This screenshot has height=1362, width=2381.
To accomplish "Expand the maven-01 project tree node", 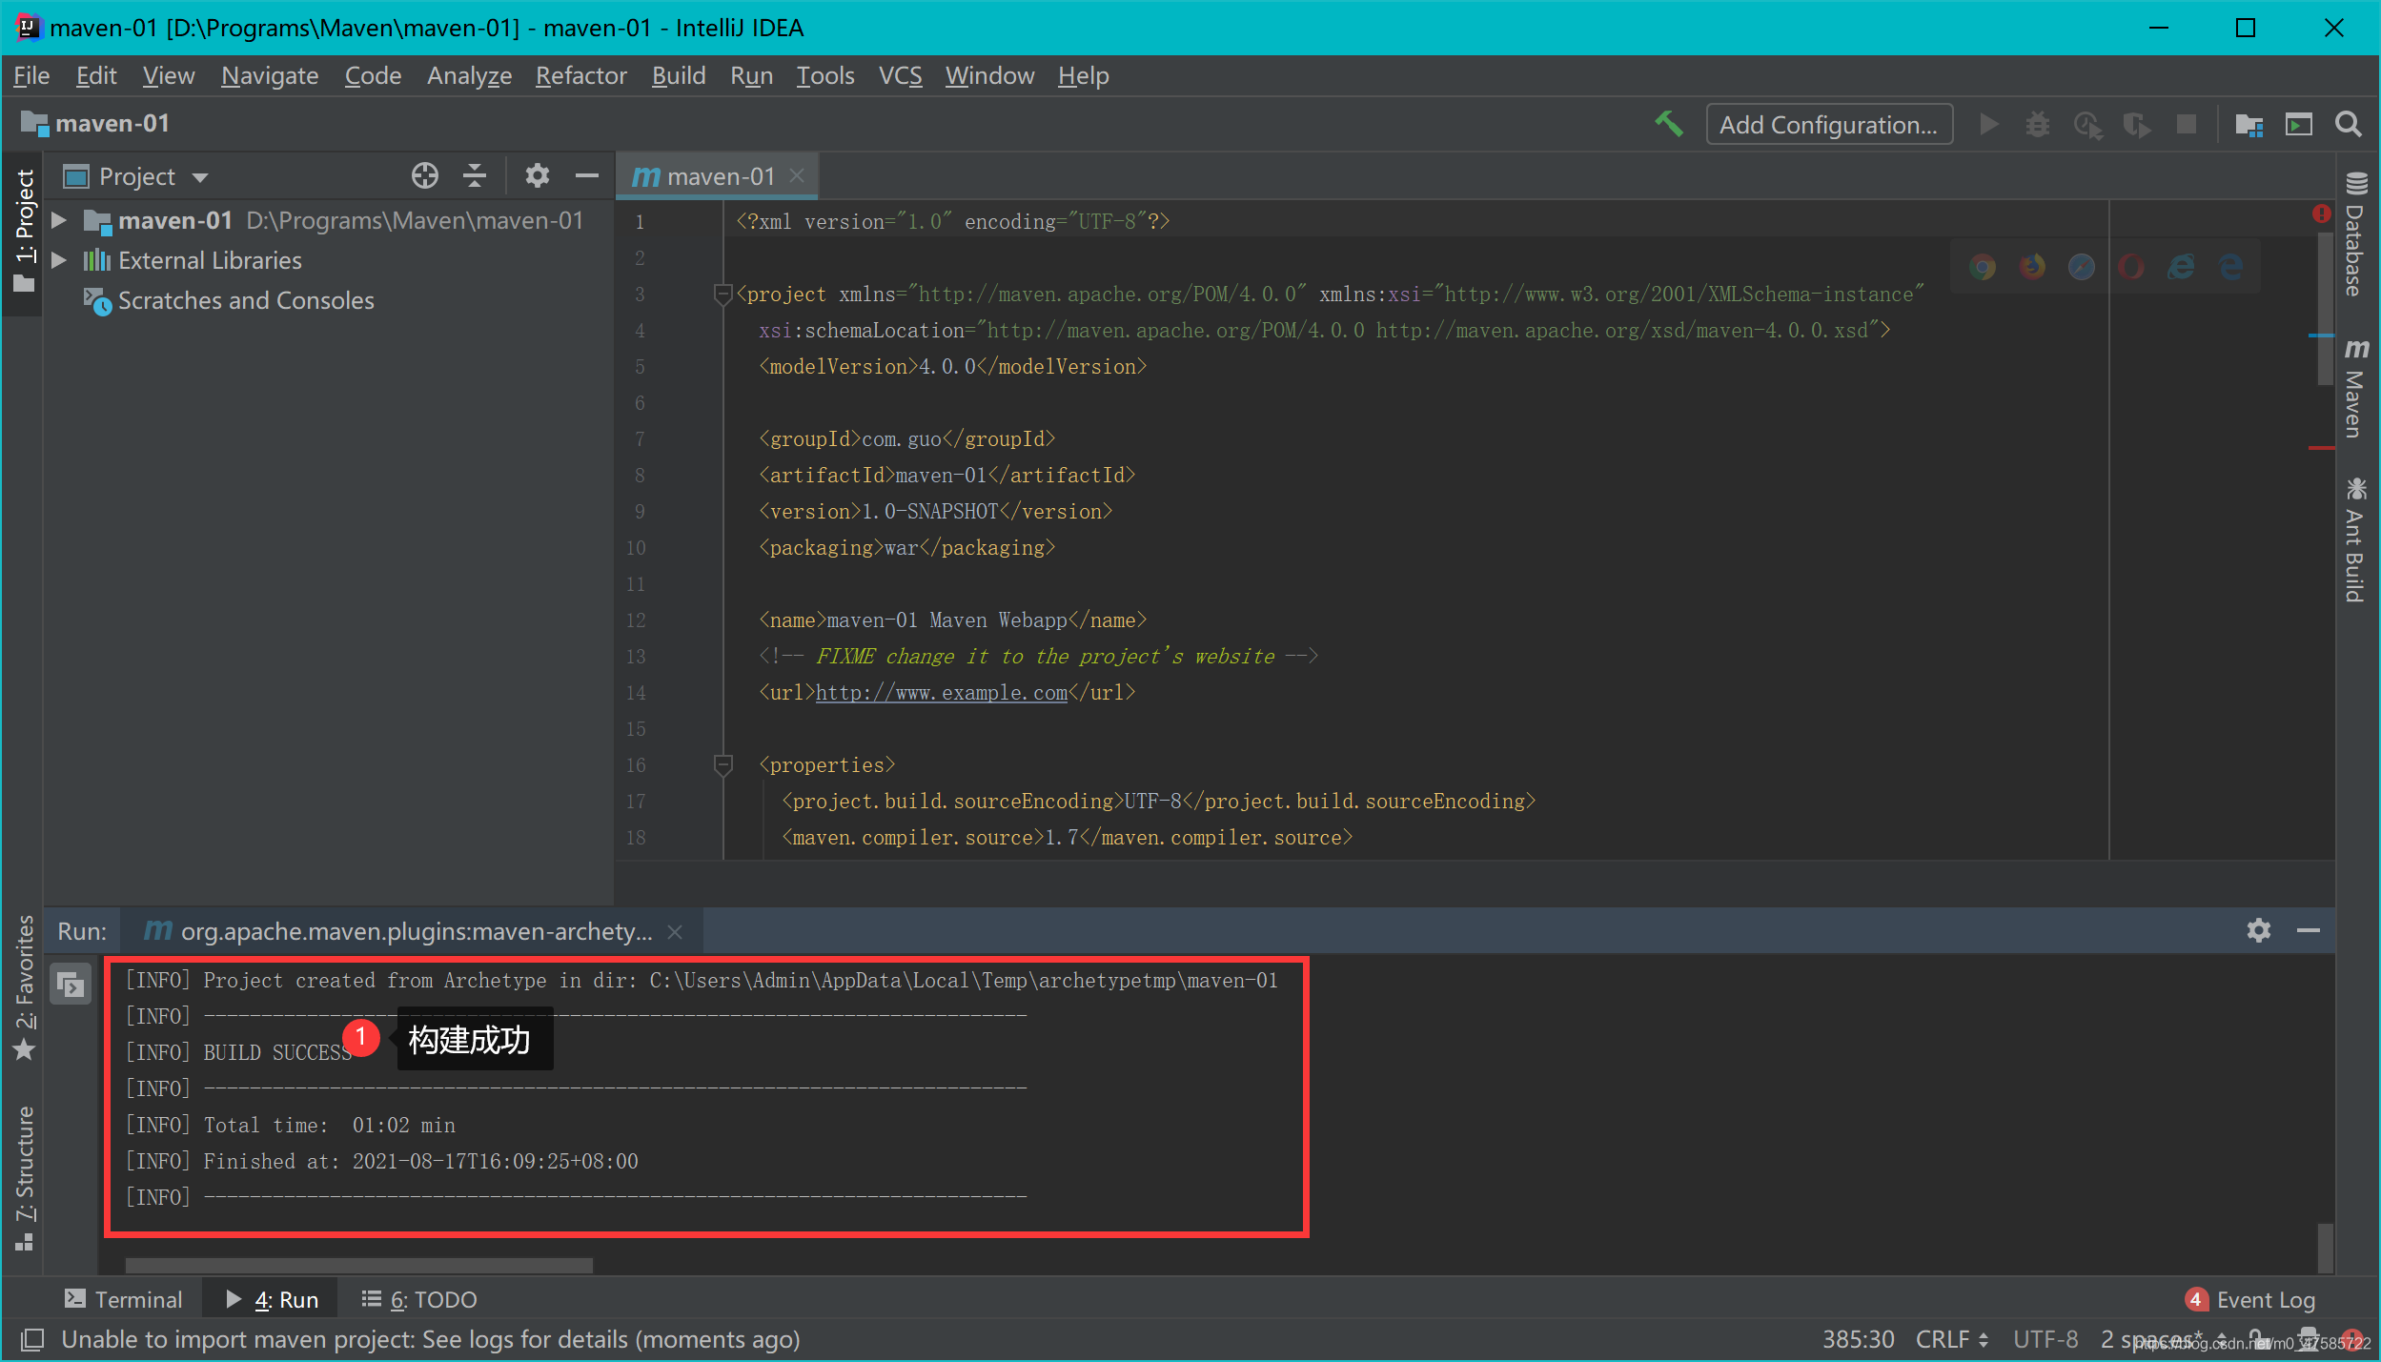I will point(59,221).
